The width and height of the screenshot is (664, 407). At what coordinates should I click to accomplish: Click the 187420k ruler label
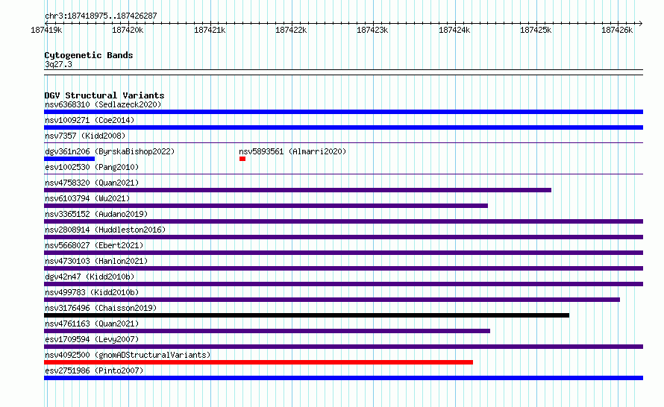click(x=128, y=30)
